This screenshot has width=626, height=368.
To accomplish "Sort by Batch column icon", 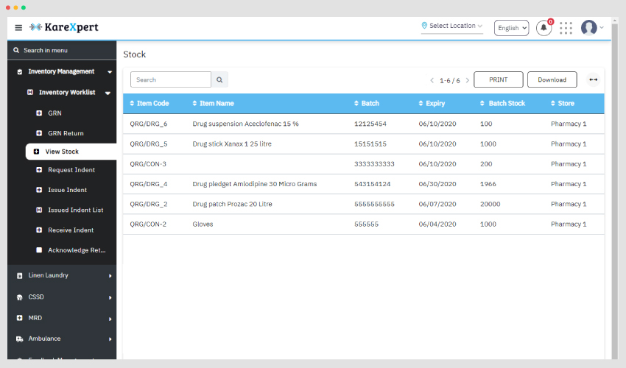I will [x=356, y=103].
